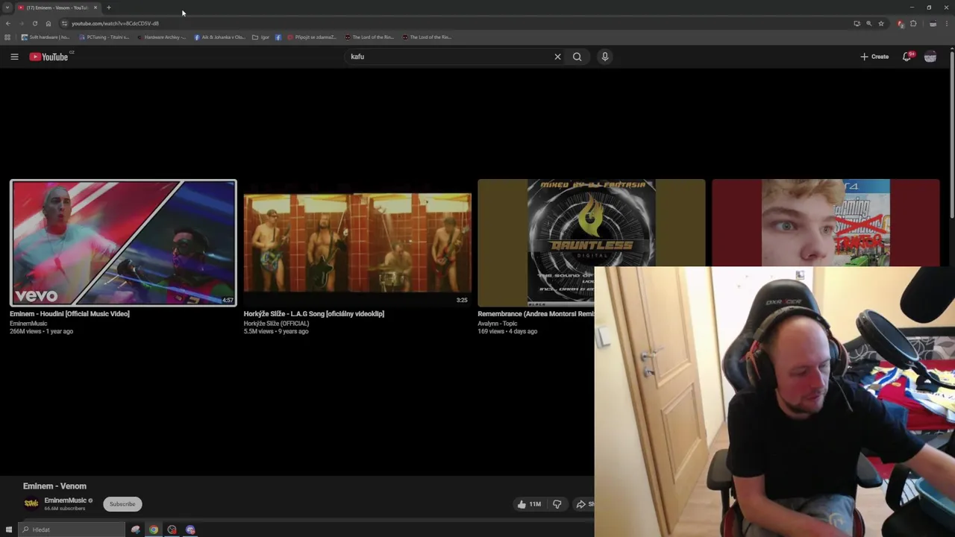This screenshot has height=537, width=955.
Task: Play the Horkýže Slíže L.A.G Song thumbnail
Action: point(357,242)
